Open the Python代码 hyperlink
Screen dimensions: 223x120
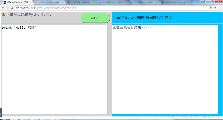point(39,14)
